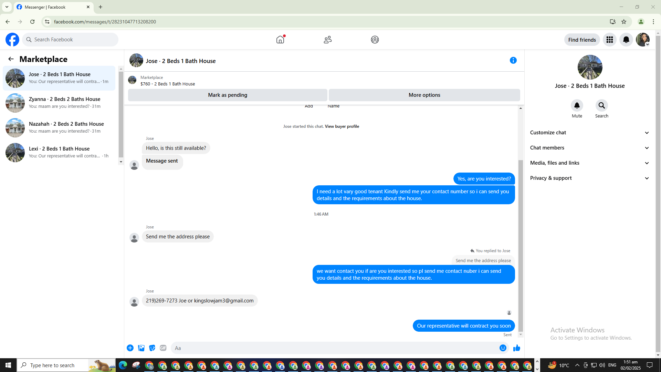Click View buyer profile link
661x372 pixels.
click(x=342, y=126)
